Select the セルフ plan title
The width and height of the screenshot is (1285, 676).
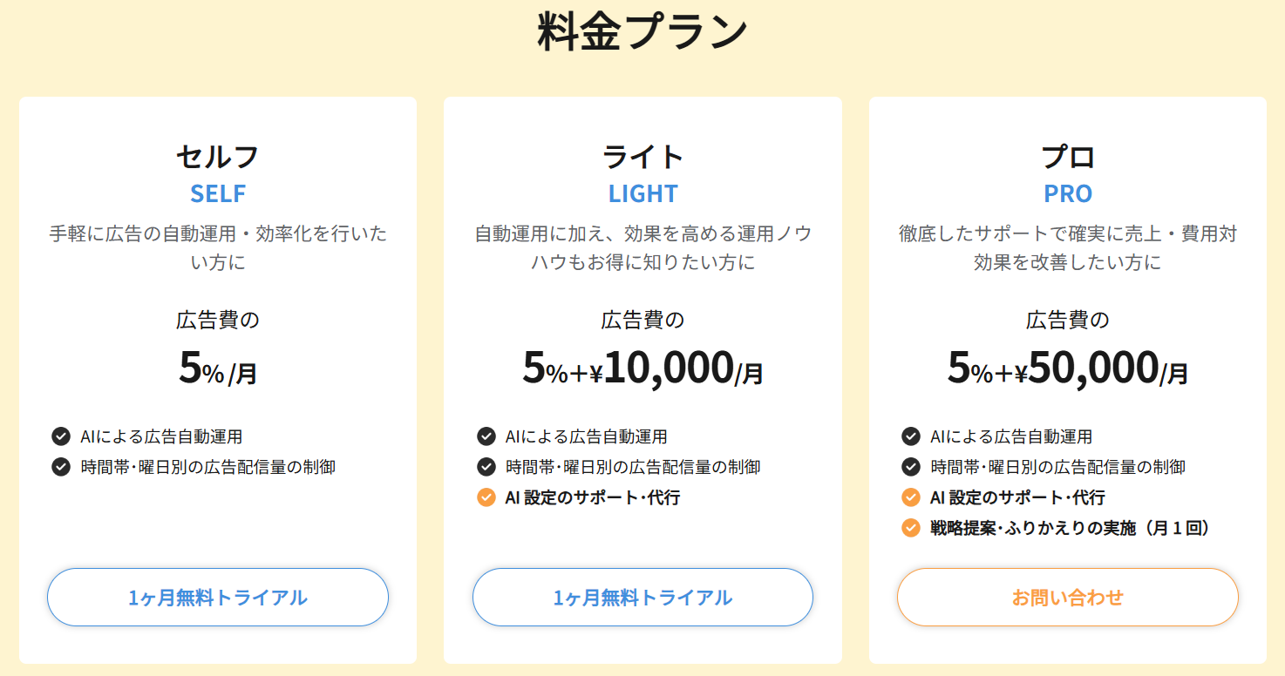217,157
